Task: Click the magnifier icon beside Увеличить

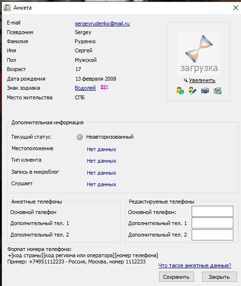Action: click(x=185, y=80)
